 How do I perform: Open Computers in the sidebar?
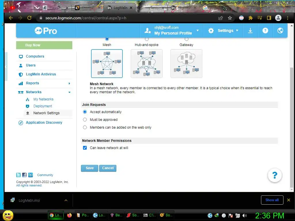pos(35,56)
